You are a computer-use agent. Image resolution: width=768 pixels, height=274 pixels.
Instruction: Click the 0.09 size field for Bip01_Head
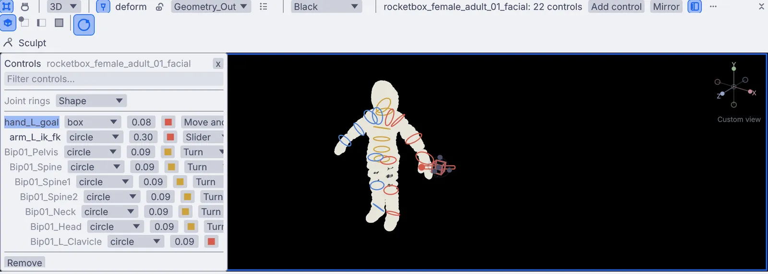point(164,227)
